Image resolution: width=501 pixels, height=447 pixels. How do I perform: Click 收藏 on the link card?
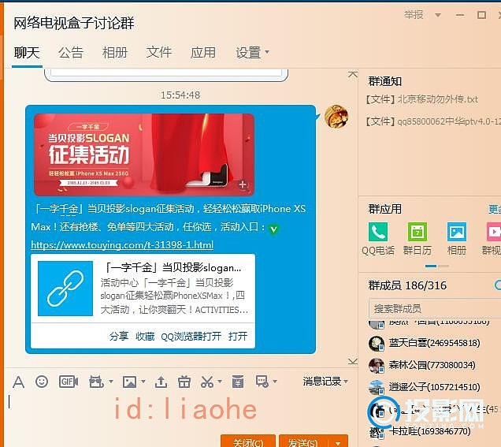coord(145,337)
